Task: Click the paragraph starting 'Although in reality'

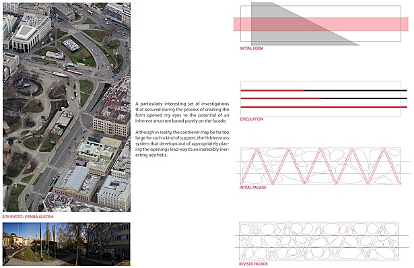Action: (x=182, y=143)
